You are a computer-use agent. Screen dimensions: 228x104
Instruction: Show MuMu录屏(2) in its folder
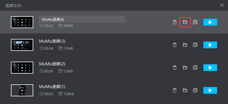[x=185, y=68]
